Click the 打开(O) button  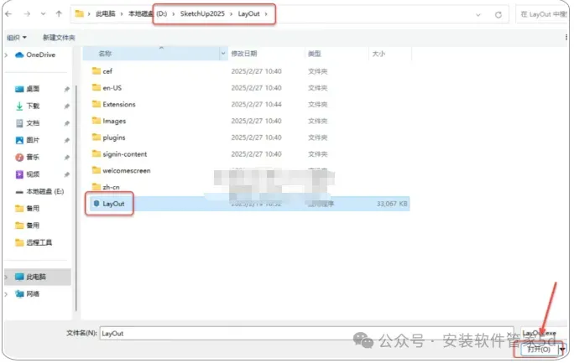coord(538,350)
